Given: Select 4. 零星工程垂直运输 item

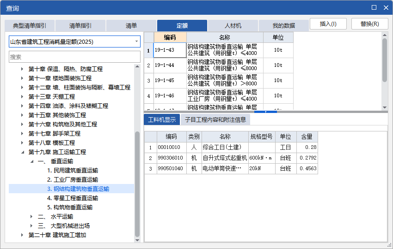Looking at the screenshot, I should tap(73, 198).
